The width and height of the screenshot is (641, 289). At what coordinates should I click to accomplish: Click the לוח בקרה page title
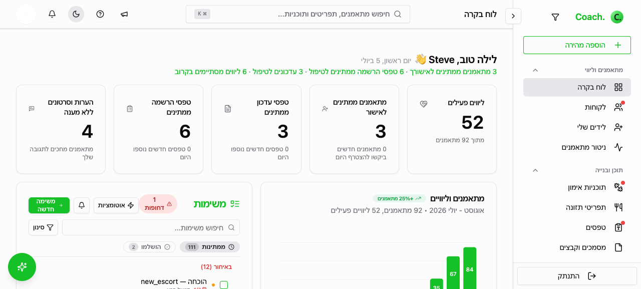point(480,14)
